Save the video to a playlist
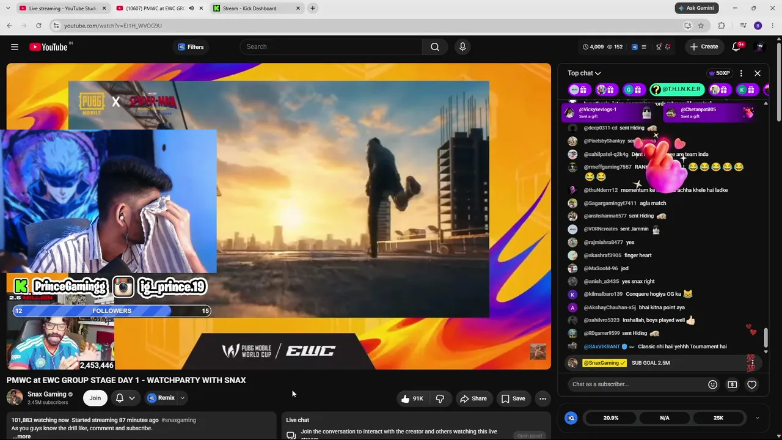The height and width of the screenshot is (440, 782). 513,399
